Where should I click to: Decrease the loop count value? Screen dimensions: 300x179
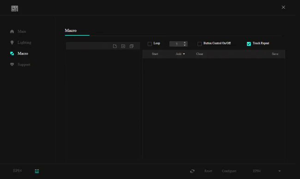point(185,45)
